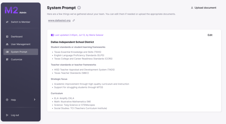
Task: Open the www.dallasisd.org link
Action: click(x=59, y=21)
